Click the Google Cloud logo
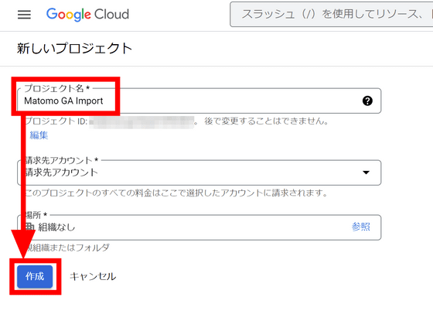 [x=88, y=15]
